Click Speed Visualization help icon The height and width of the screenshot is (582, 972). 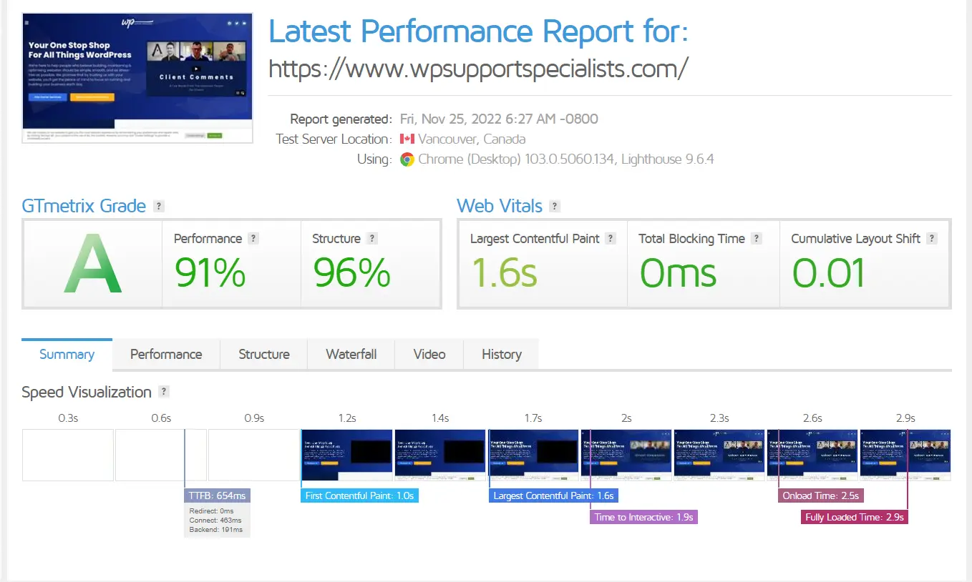[x=164, y=392]
